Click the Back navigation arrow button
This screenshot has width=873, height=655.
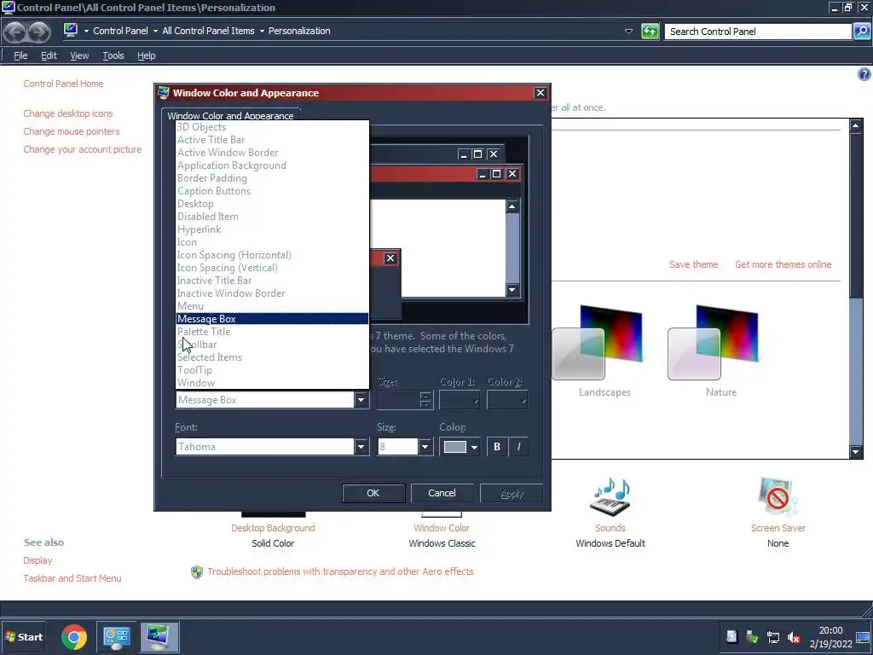[15, 32]
